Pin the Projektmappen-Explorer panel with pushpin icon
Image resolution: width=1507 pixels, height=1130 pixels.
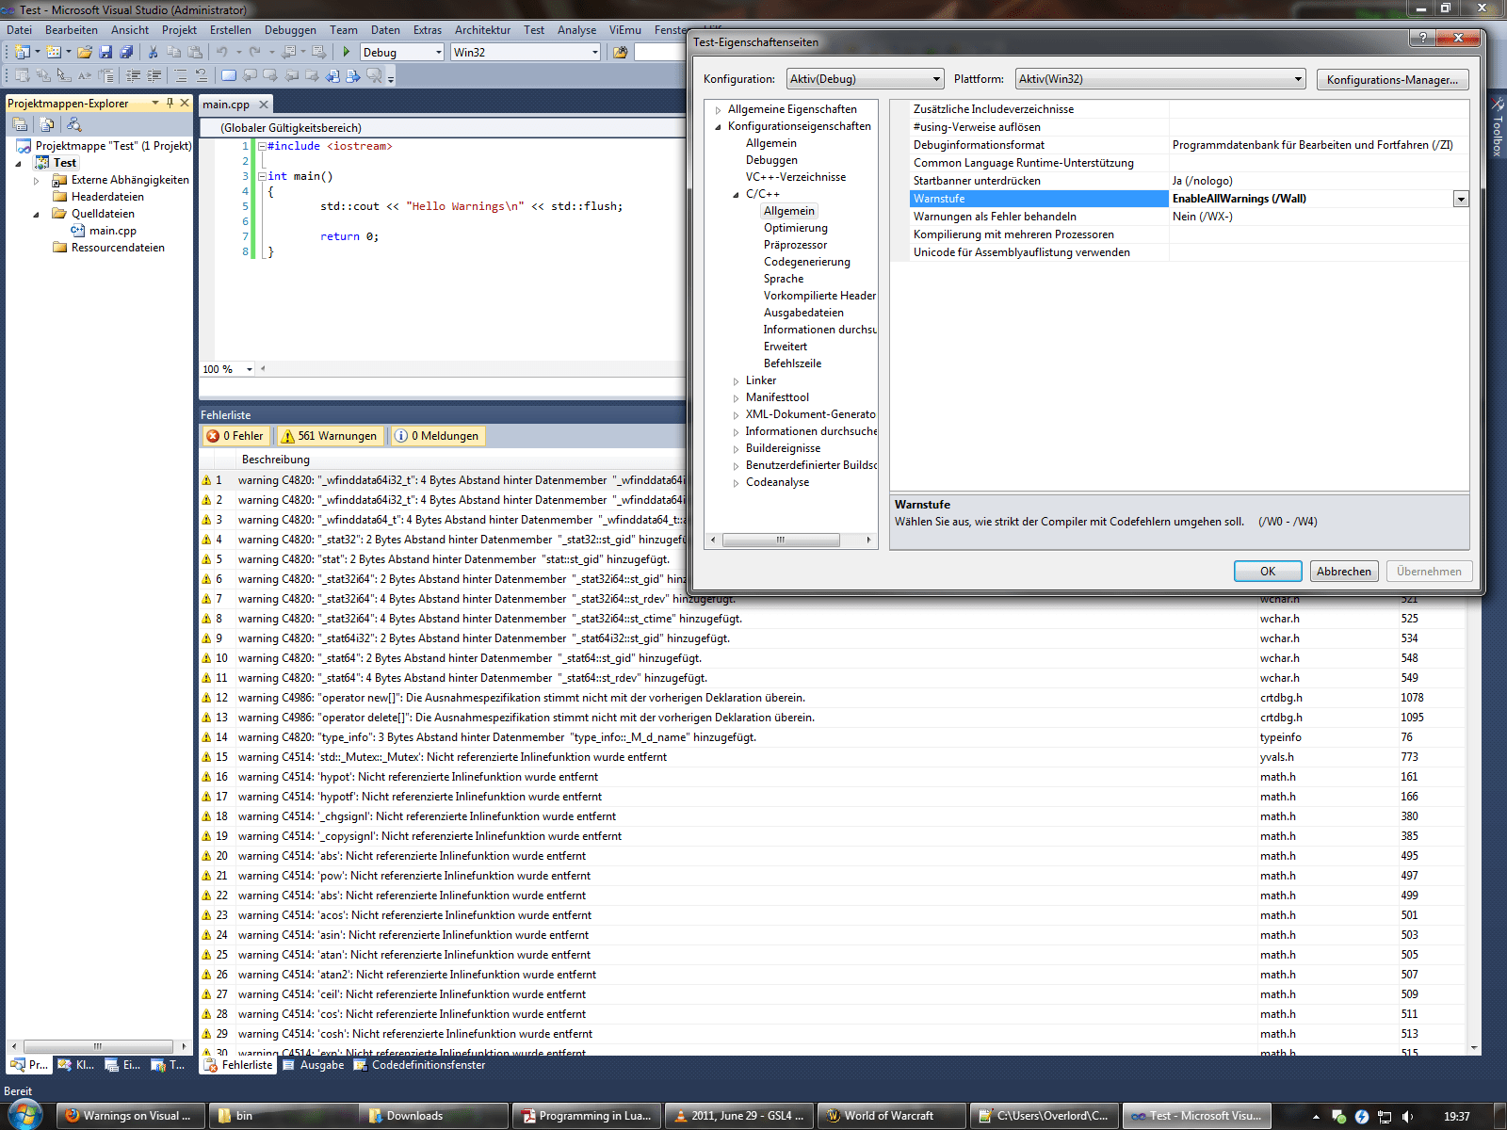click(170, 103)
